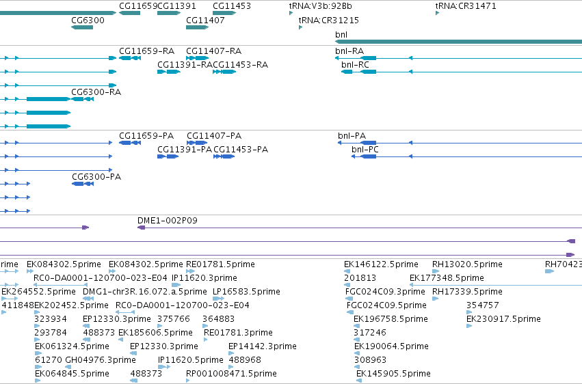582x384 pixels.
Task: Select the CG11407-PA protein feature
Action: [197, 143]
